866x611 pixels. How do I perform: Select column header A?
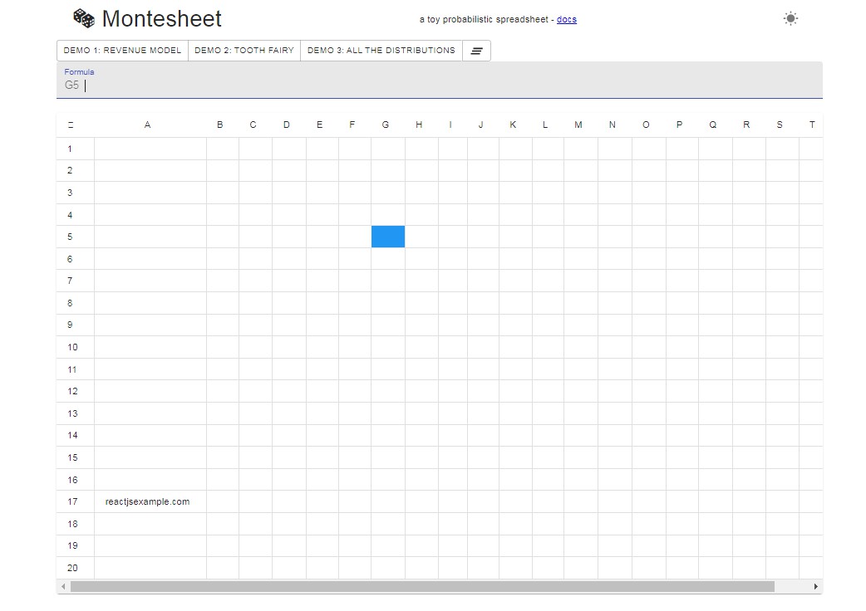(148, 125)
